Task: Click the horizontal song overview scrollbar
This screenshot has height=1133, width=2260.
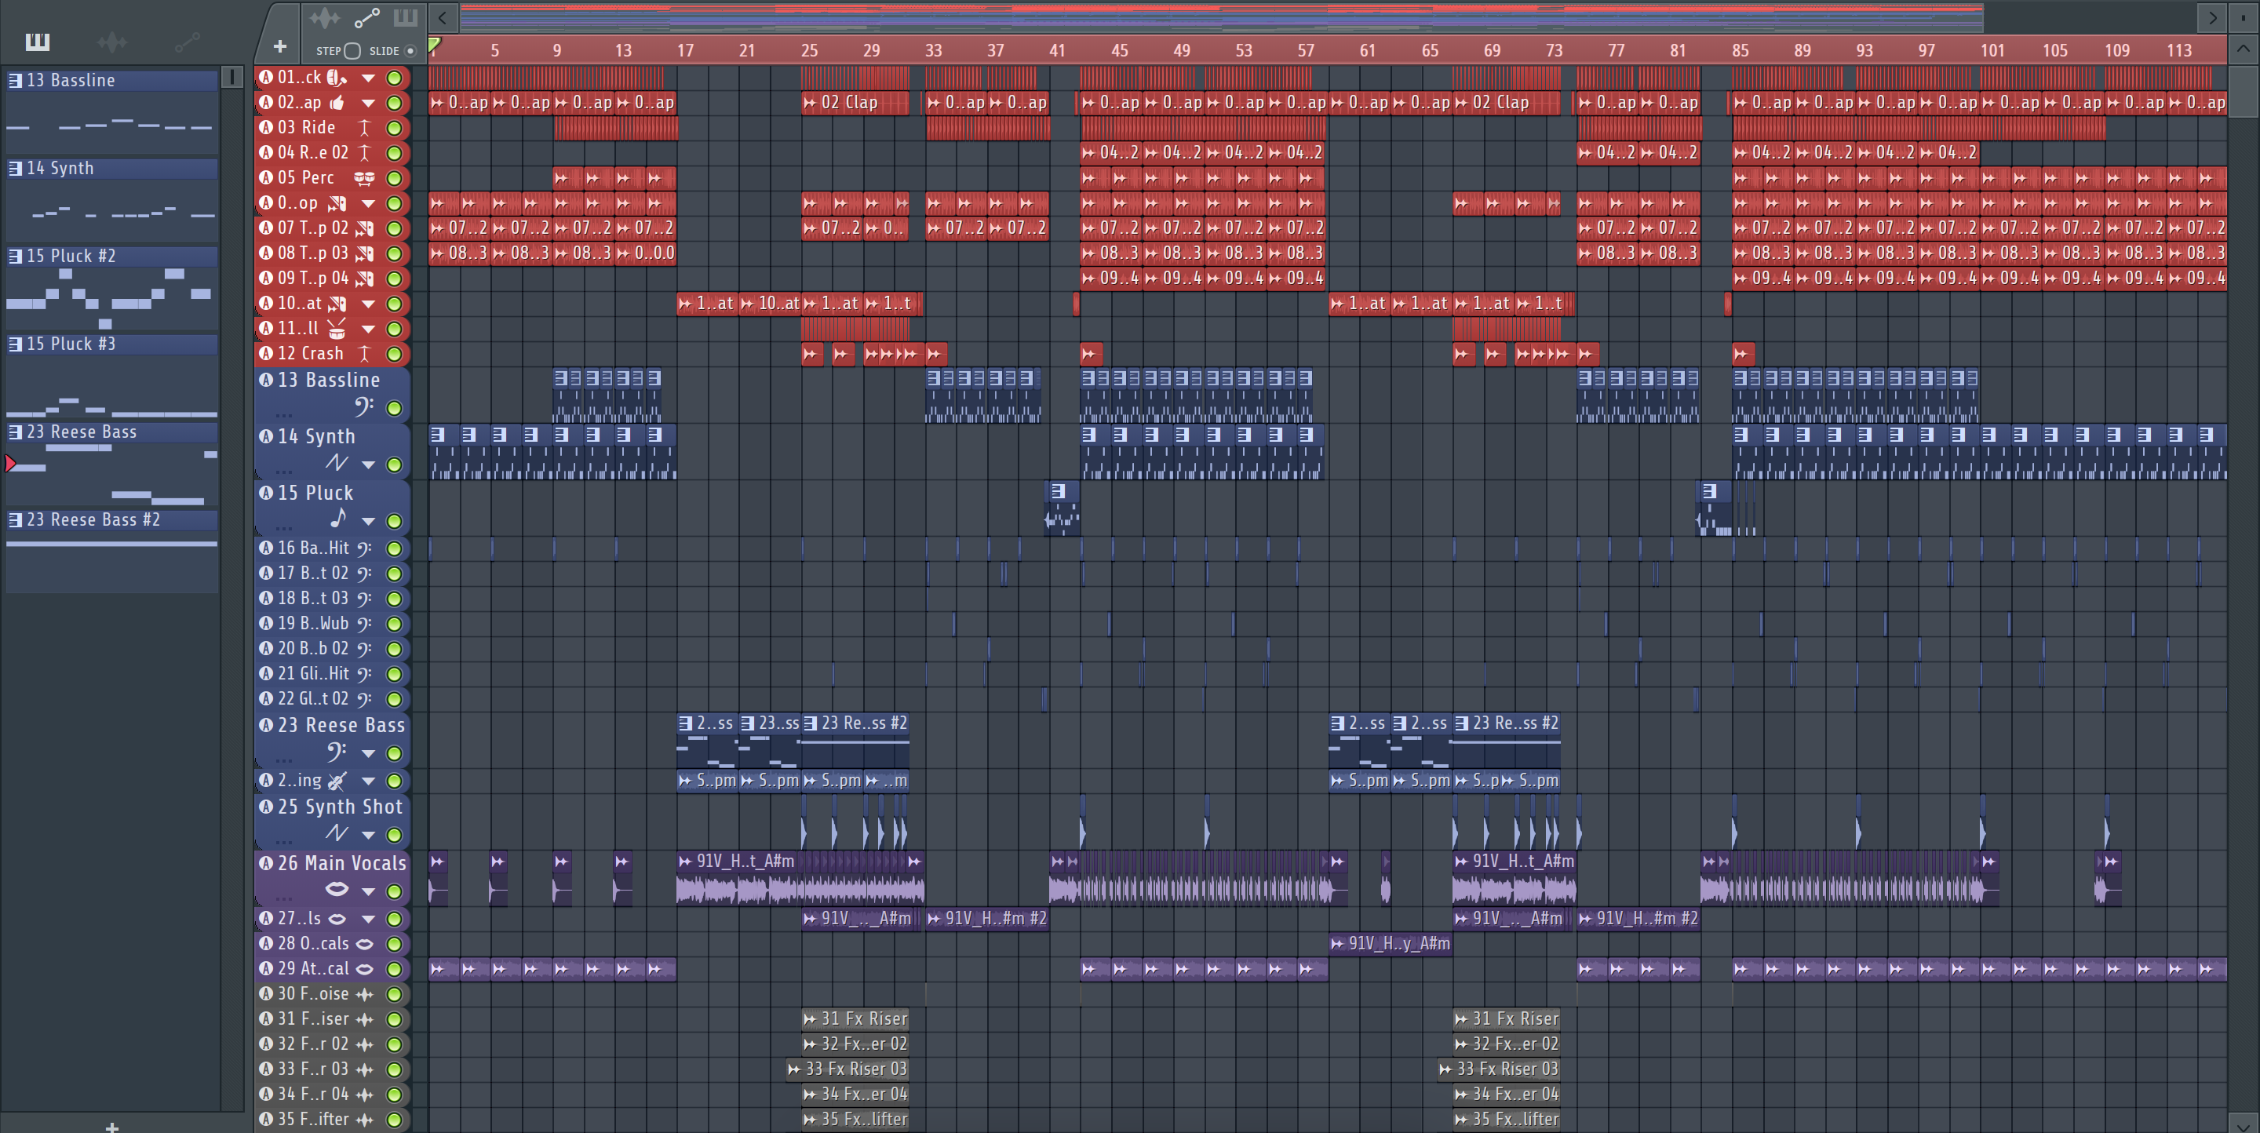Action: click(1221, 16)
